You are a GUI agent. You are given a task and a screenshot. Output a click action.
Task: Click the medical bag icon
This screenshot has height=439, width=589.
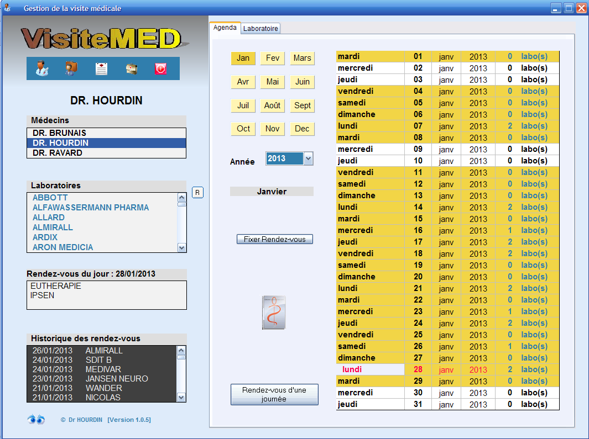click(x=131, y=68)
